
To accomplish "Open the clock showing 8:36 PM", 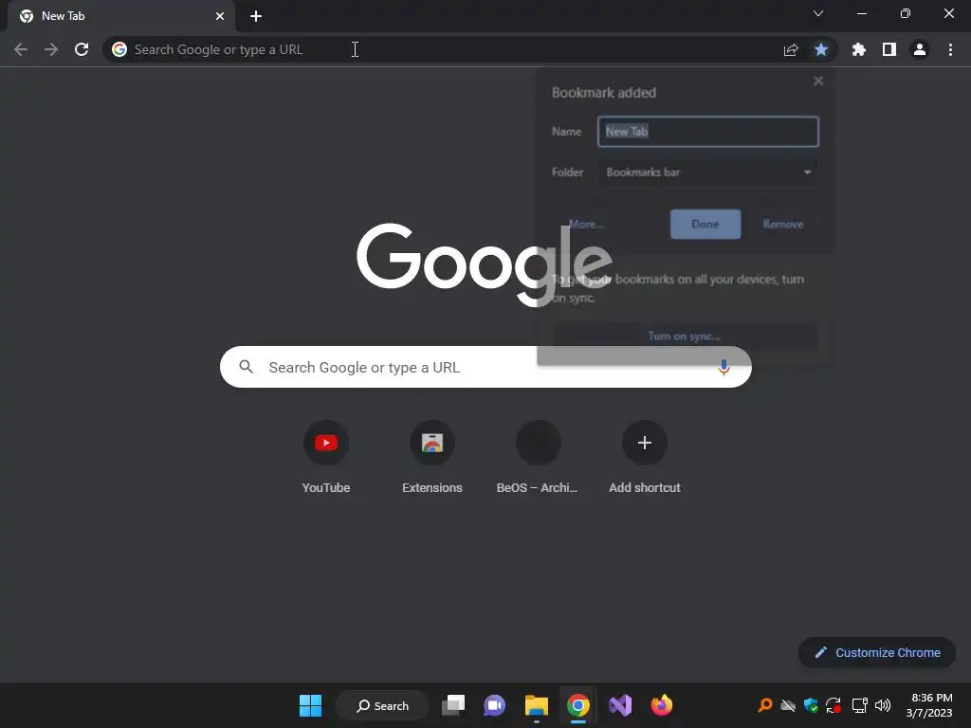I will pos(929,705).
